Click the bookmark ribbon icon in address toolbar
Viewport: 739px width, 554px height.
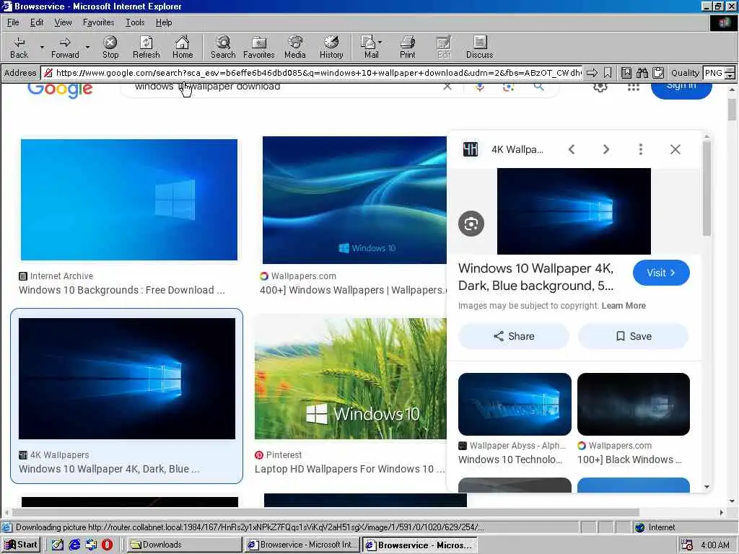(608, 73)
